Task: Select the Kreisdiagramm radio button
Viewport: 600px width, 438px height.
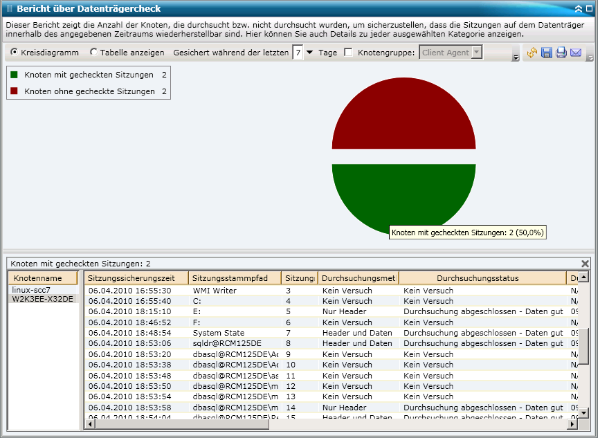Action: pyautogui.click(x=15, y=53)
